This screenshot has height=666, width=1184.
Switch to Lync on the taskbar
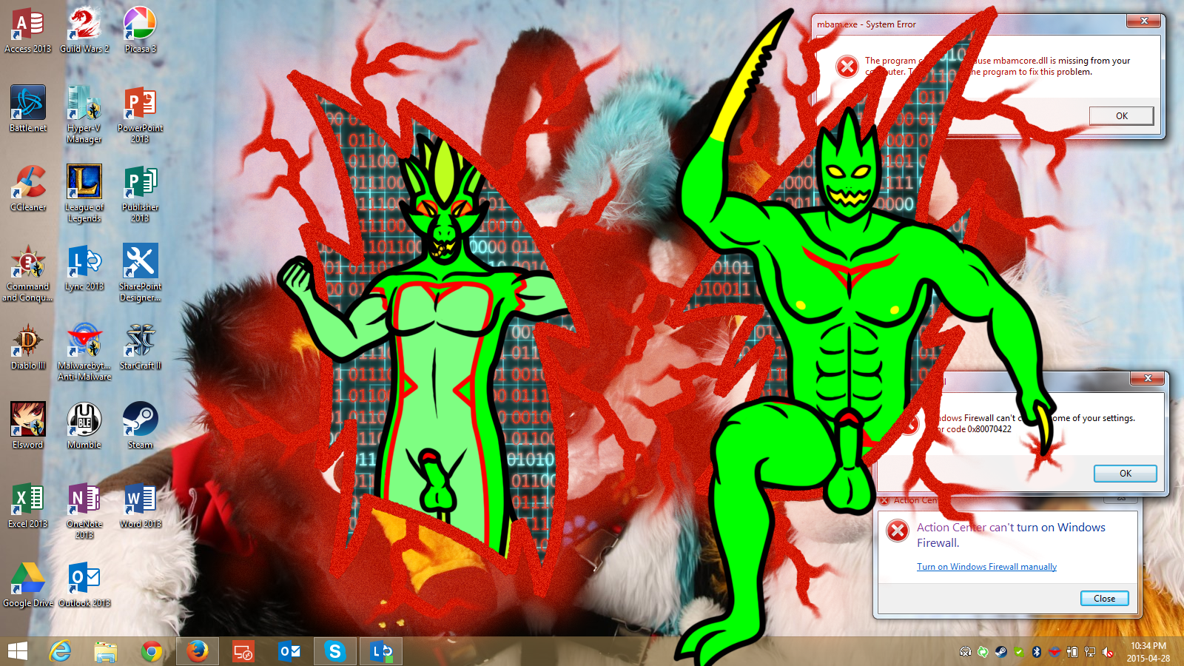(381, 651)
